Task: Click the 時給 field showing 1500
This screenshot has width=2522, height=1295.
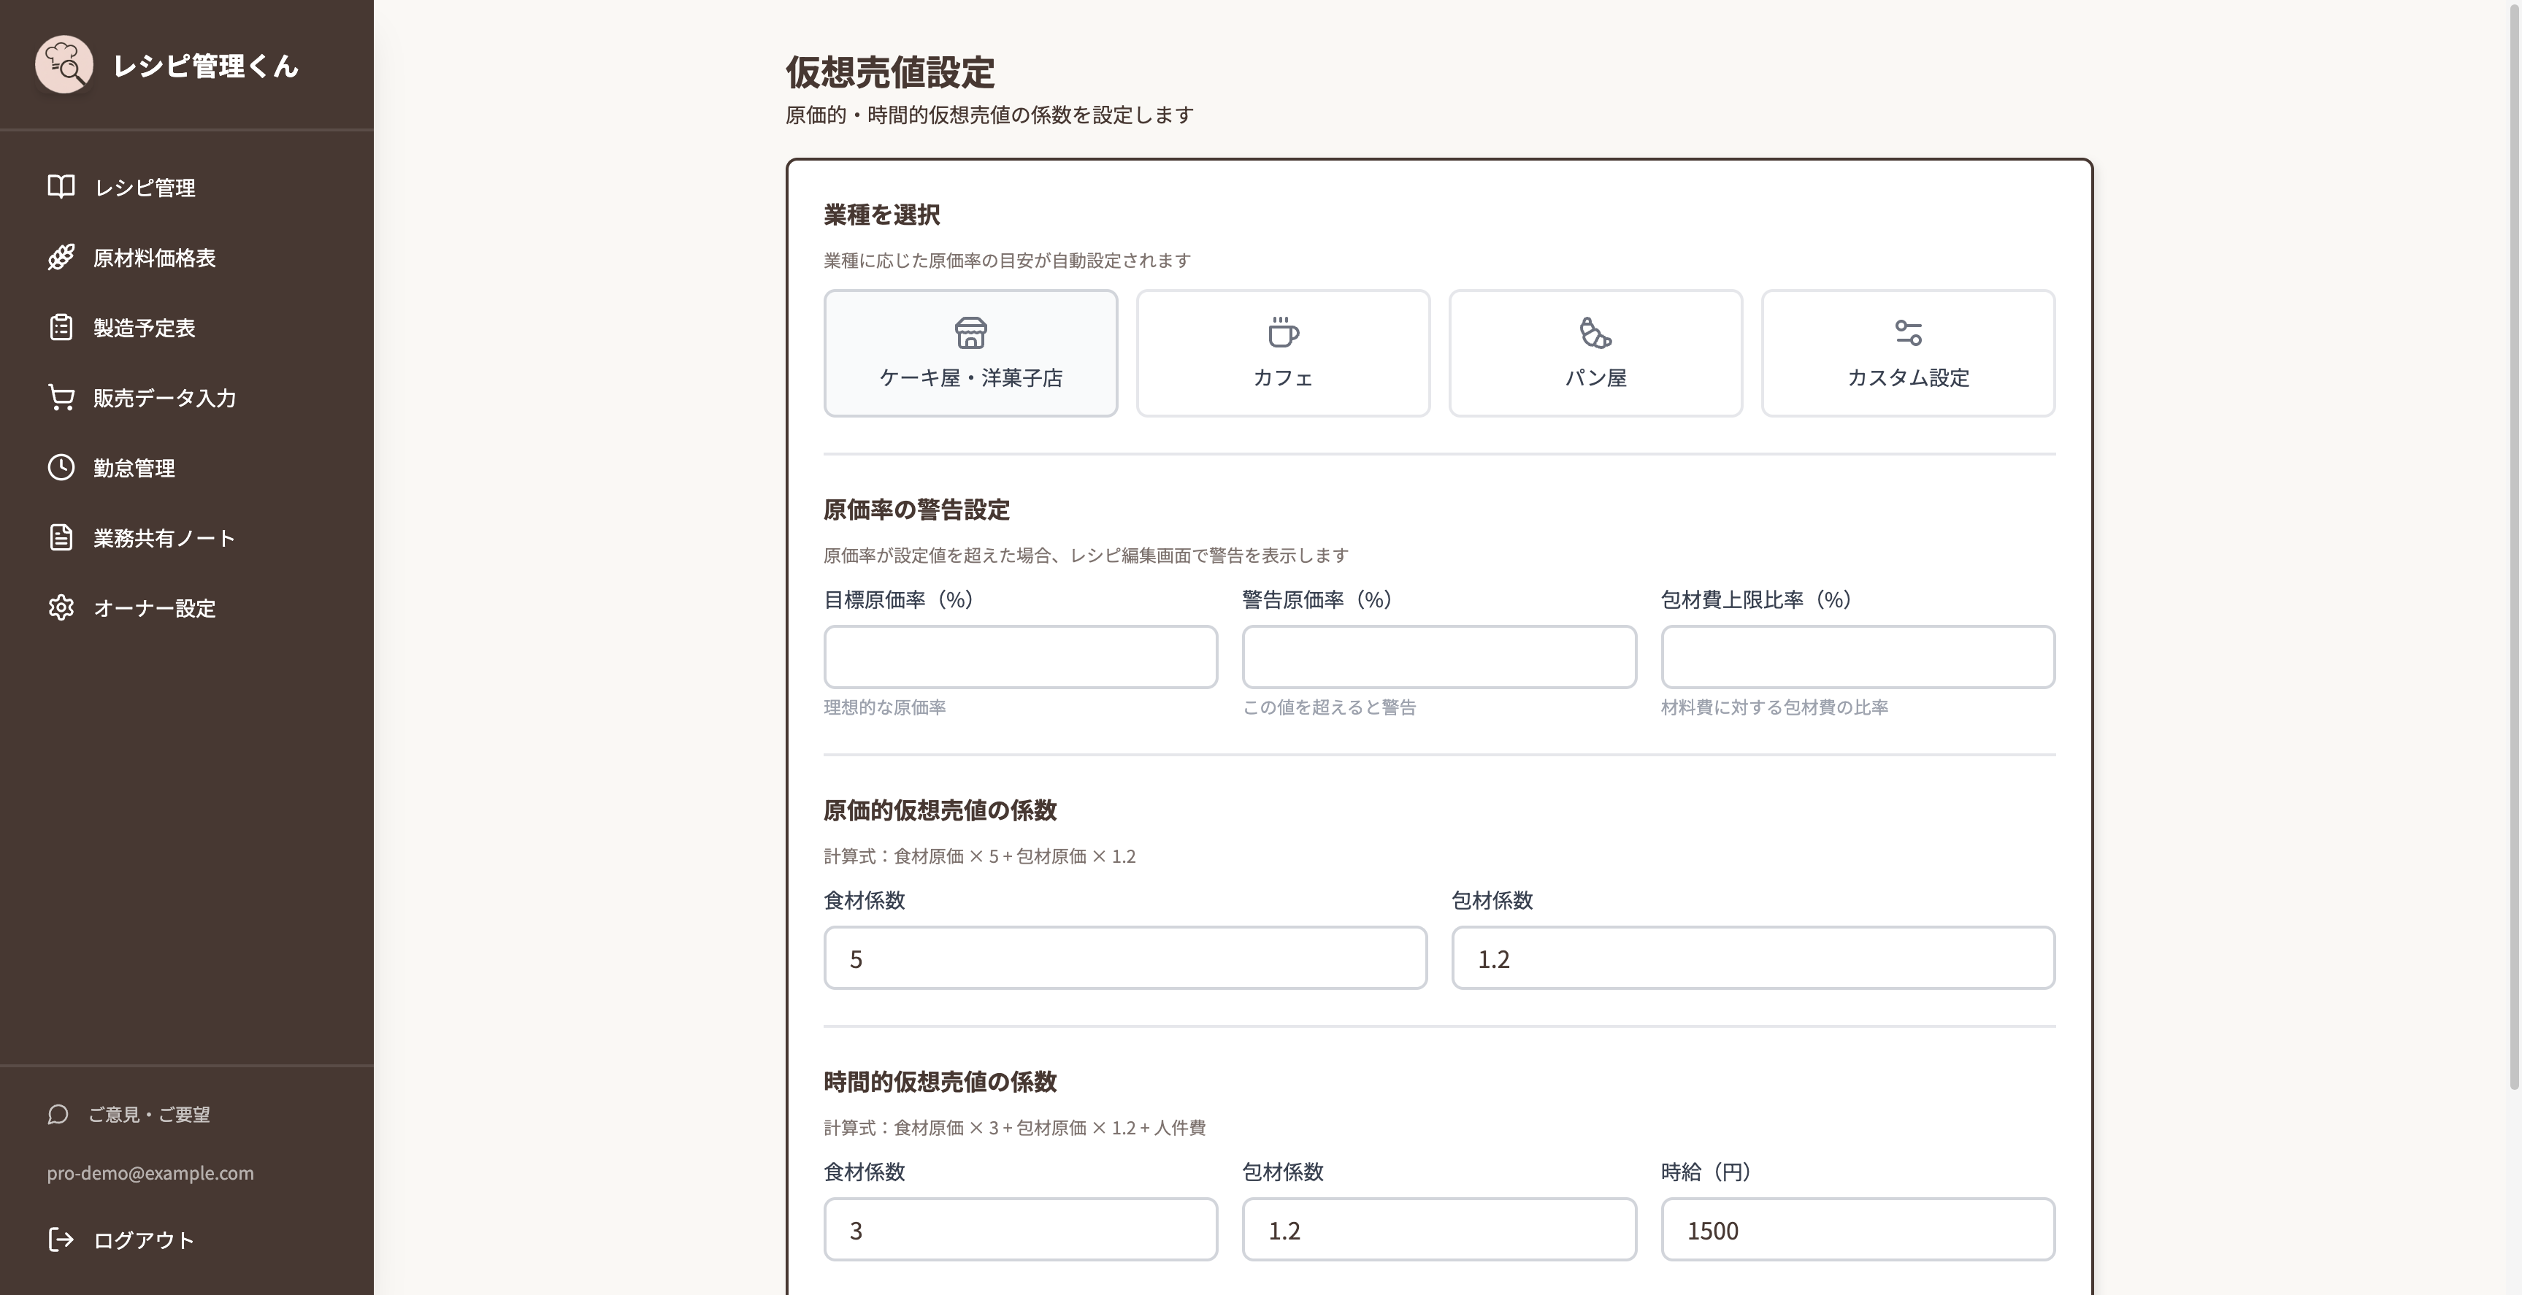Action: pos(1858,1229)
